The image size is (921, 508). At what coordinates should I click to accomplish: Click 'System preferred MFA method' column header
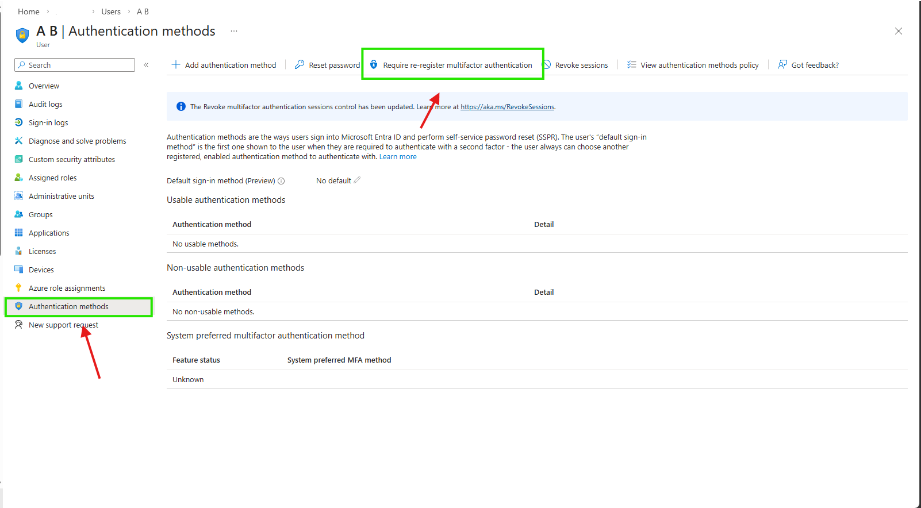[x=339, y=360]
